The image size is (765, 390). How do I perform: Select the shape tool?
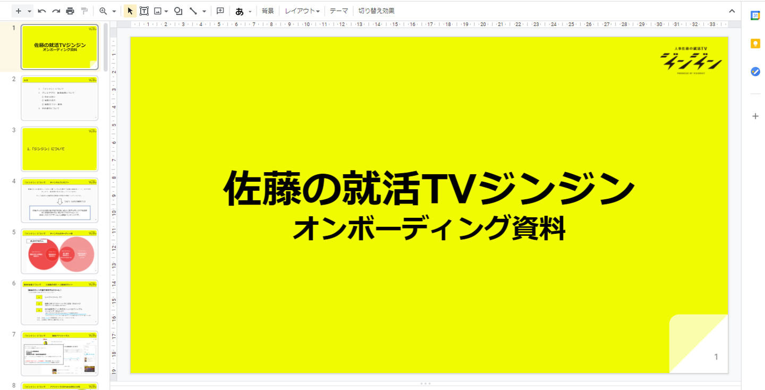[178, 11]
